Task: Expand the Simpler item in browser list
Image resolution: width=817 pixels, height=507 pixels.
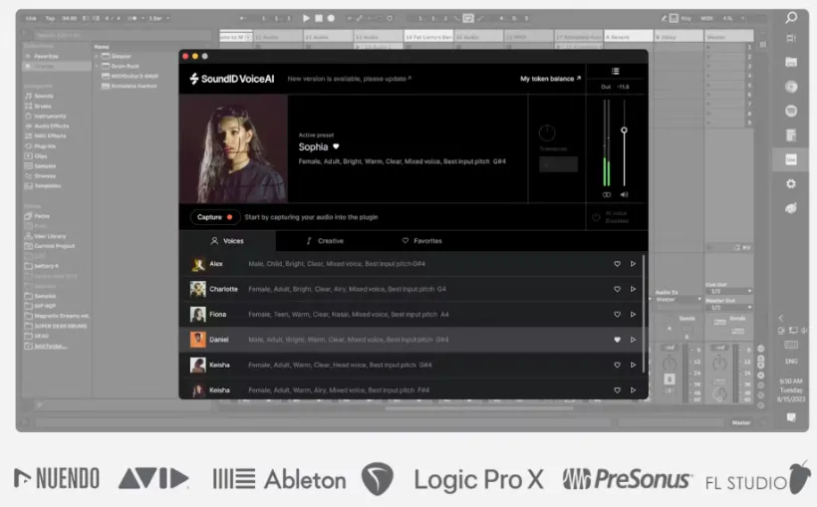Action: point(97,56)
